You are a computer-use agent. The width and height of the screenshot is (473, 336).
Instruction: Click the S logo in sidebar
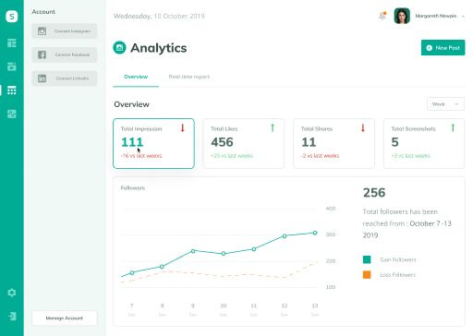pyautogui.click(x=12, y=16)
